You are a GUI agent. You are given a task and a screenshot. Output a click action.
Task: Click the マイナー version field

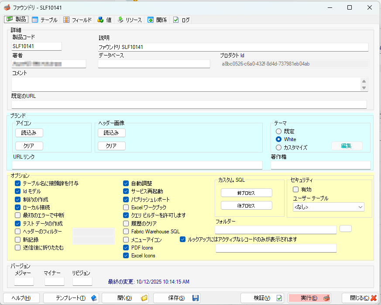point(55,281)
